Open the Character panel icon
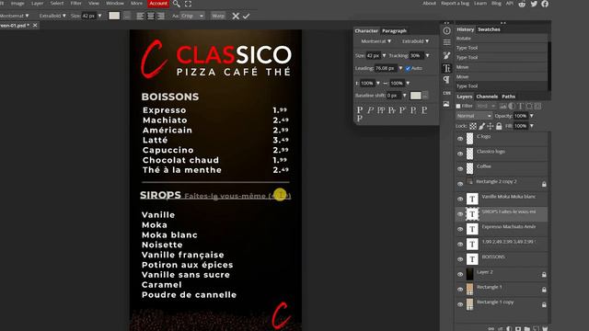589x331 pixels. tap(446, 68)
